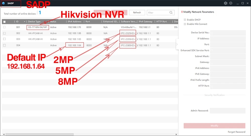
Task: Click Active status of device 004
Action: click(x=53, y=45)
